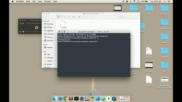This screenshot has height=102, width=182.
Task: Open Spotlight search in menu bar
Action: click(165, 1)
